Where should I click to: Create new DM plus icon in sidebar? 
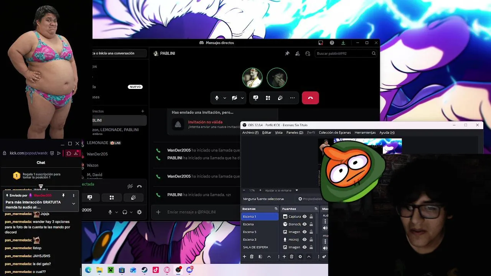point(143,111)
